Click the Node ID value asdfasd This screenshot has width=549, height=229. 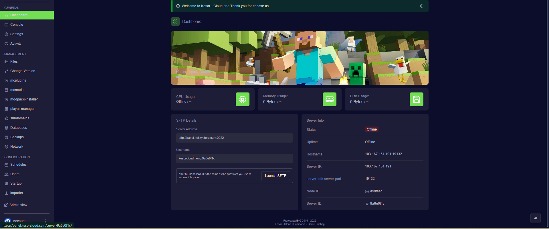pos(376,191)
